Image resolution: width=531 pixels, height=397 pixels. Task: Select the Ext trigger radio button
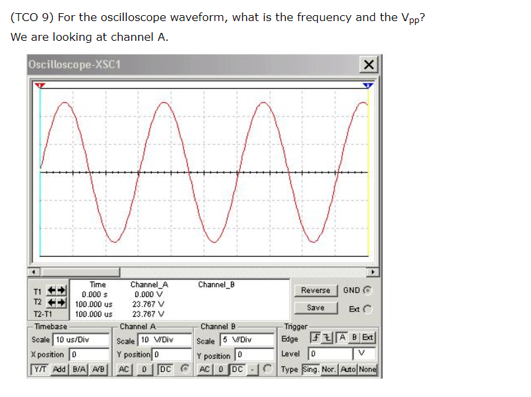click(368, 309)
